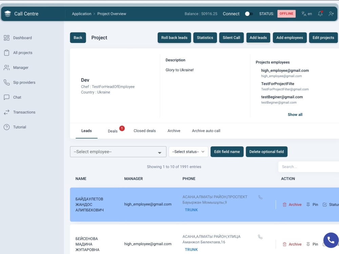The height and width of the screenshot is (254, 339).
Task: Click the Silent Call button
Action: (x=231, y=38)
